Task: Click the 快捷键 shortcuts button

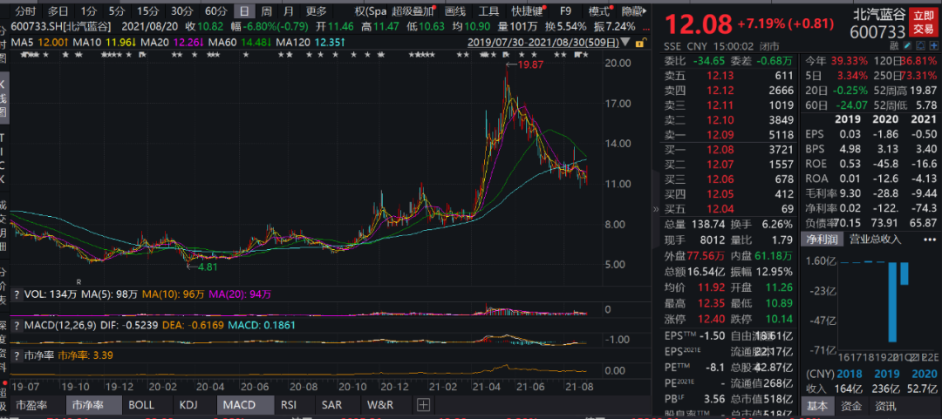Action: click(529, 11)
